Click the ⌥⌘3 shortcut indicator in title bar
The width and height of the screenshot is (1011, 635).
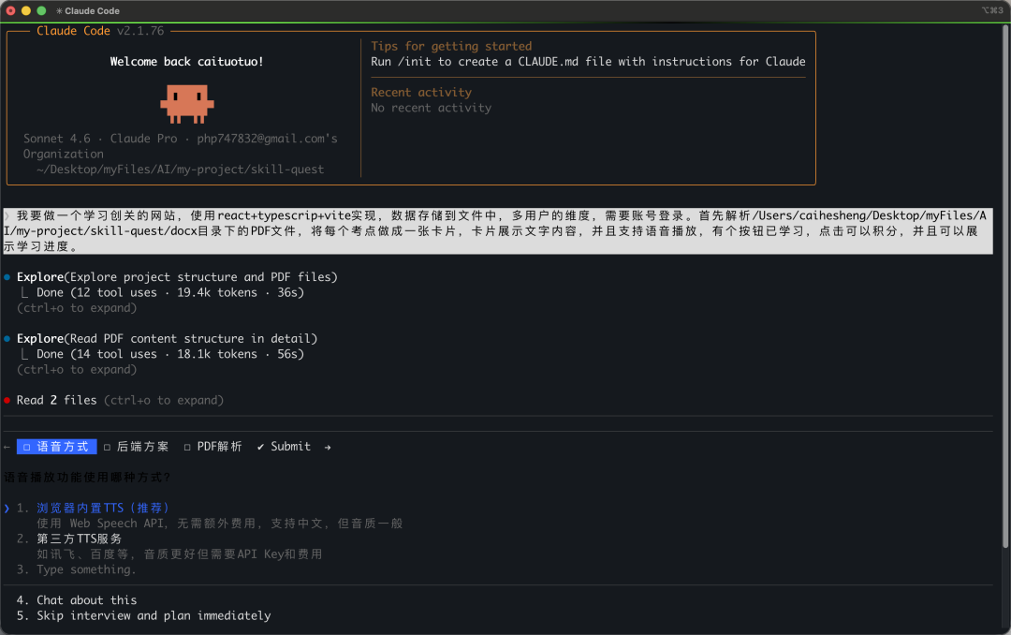[992, 10]
